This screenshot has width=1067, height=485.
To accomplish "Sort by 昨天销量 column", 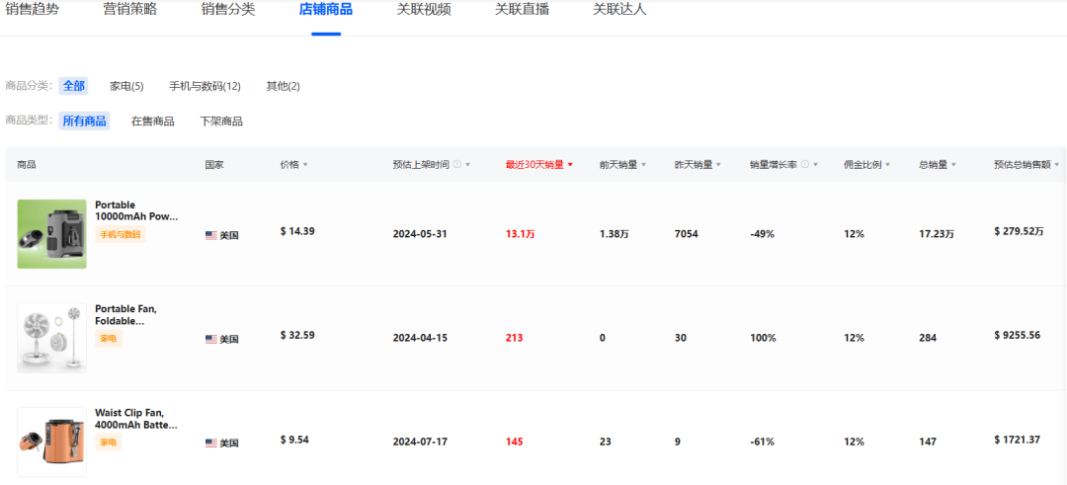I will 698,165.
